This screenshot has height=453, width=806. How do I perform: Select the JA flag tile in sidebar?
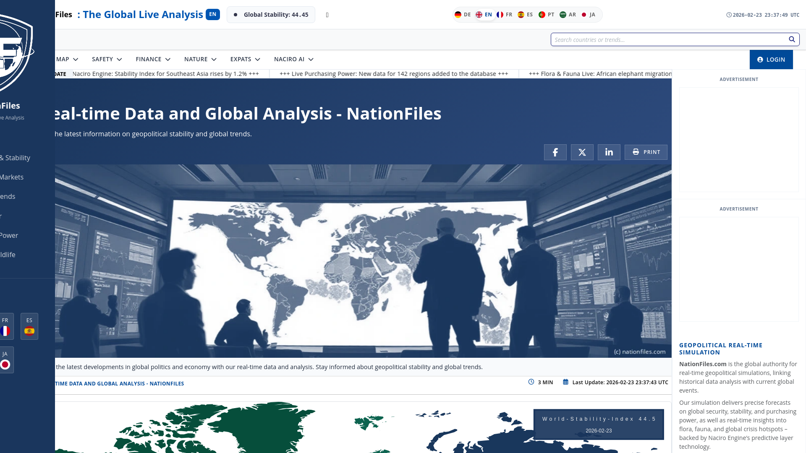pos(5,360)
